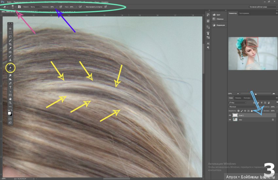Select the Pen tool
Image resolution: width=278 pixels, height=180 pixels.
(x=10, y=83)
